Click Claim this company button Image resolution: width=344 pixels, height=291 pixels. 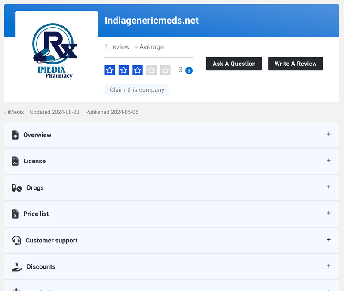point(137,90)
